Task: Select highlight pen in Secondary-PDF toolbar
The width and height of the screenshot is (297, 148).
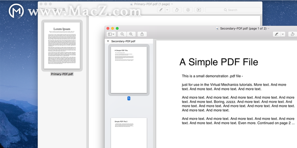Action: (277, 34)
